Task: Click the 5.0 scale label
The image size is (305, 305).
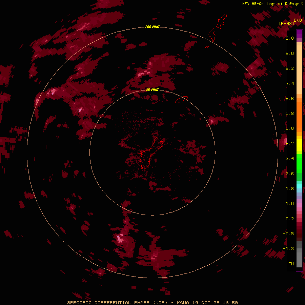Action: 290,128
